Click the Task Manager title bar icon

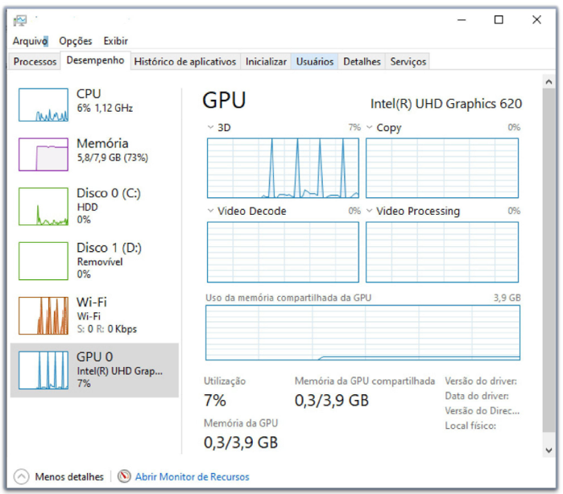(20, 20)
